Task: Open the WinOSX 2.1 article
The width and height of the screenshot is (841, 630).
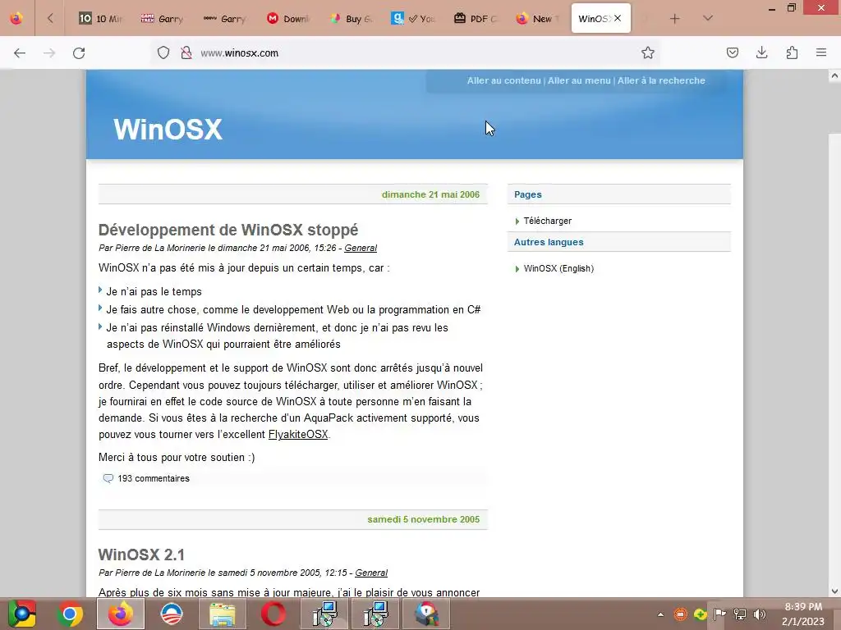Action: (x=141, y=555)
